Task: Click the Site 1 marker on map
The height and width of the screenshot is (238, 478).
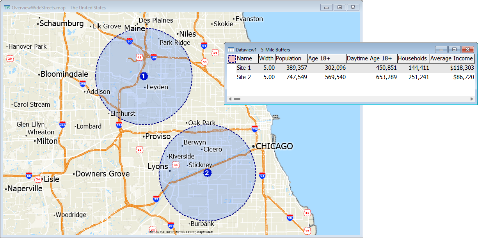Action: [x=144, y=76]
